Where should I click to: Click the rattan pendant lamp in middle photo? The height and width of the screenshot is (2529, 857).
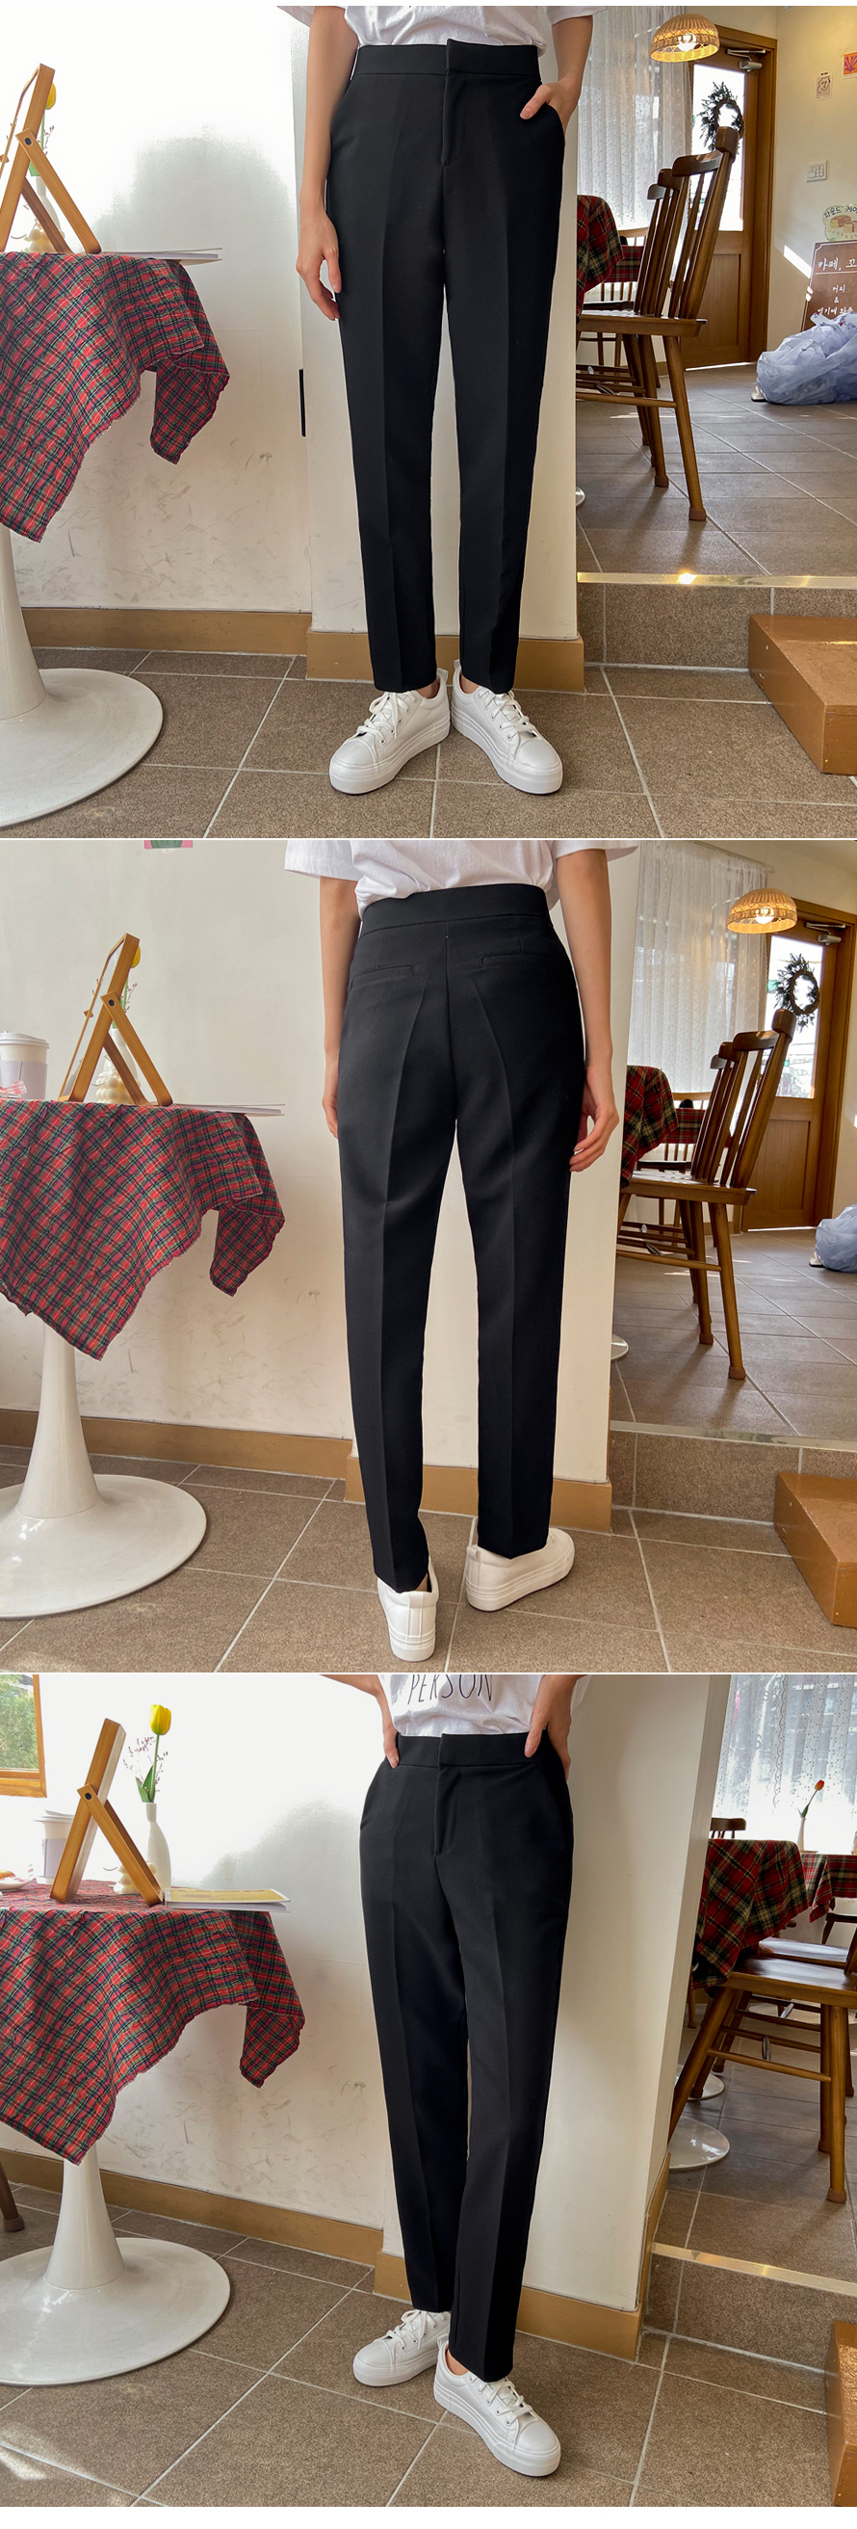coord(762,911)
